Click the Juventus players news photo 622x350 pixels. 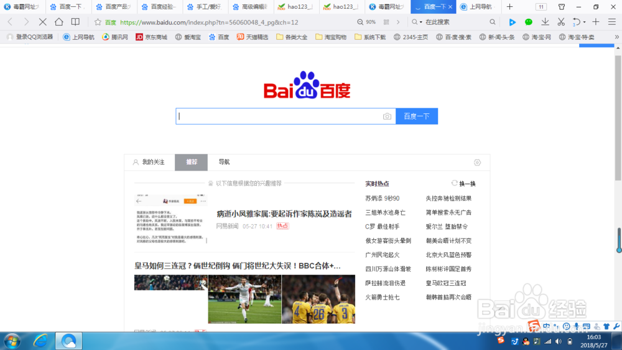[x=318, y=299]
